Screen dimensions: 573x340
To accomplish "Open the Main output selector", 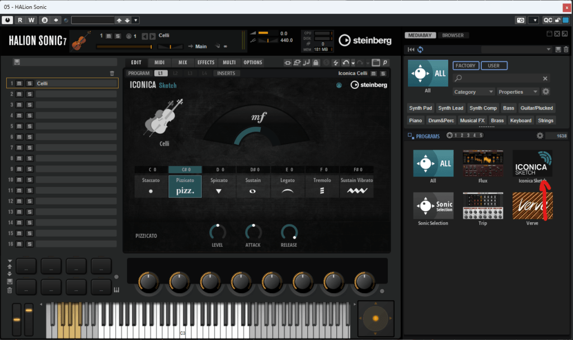I will coord(201,46).
